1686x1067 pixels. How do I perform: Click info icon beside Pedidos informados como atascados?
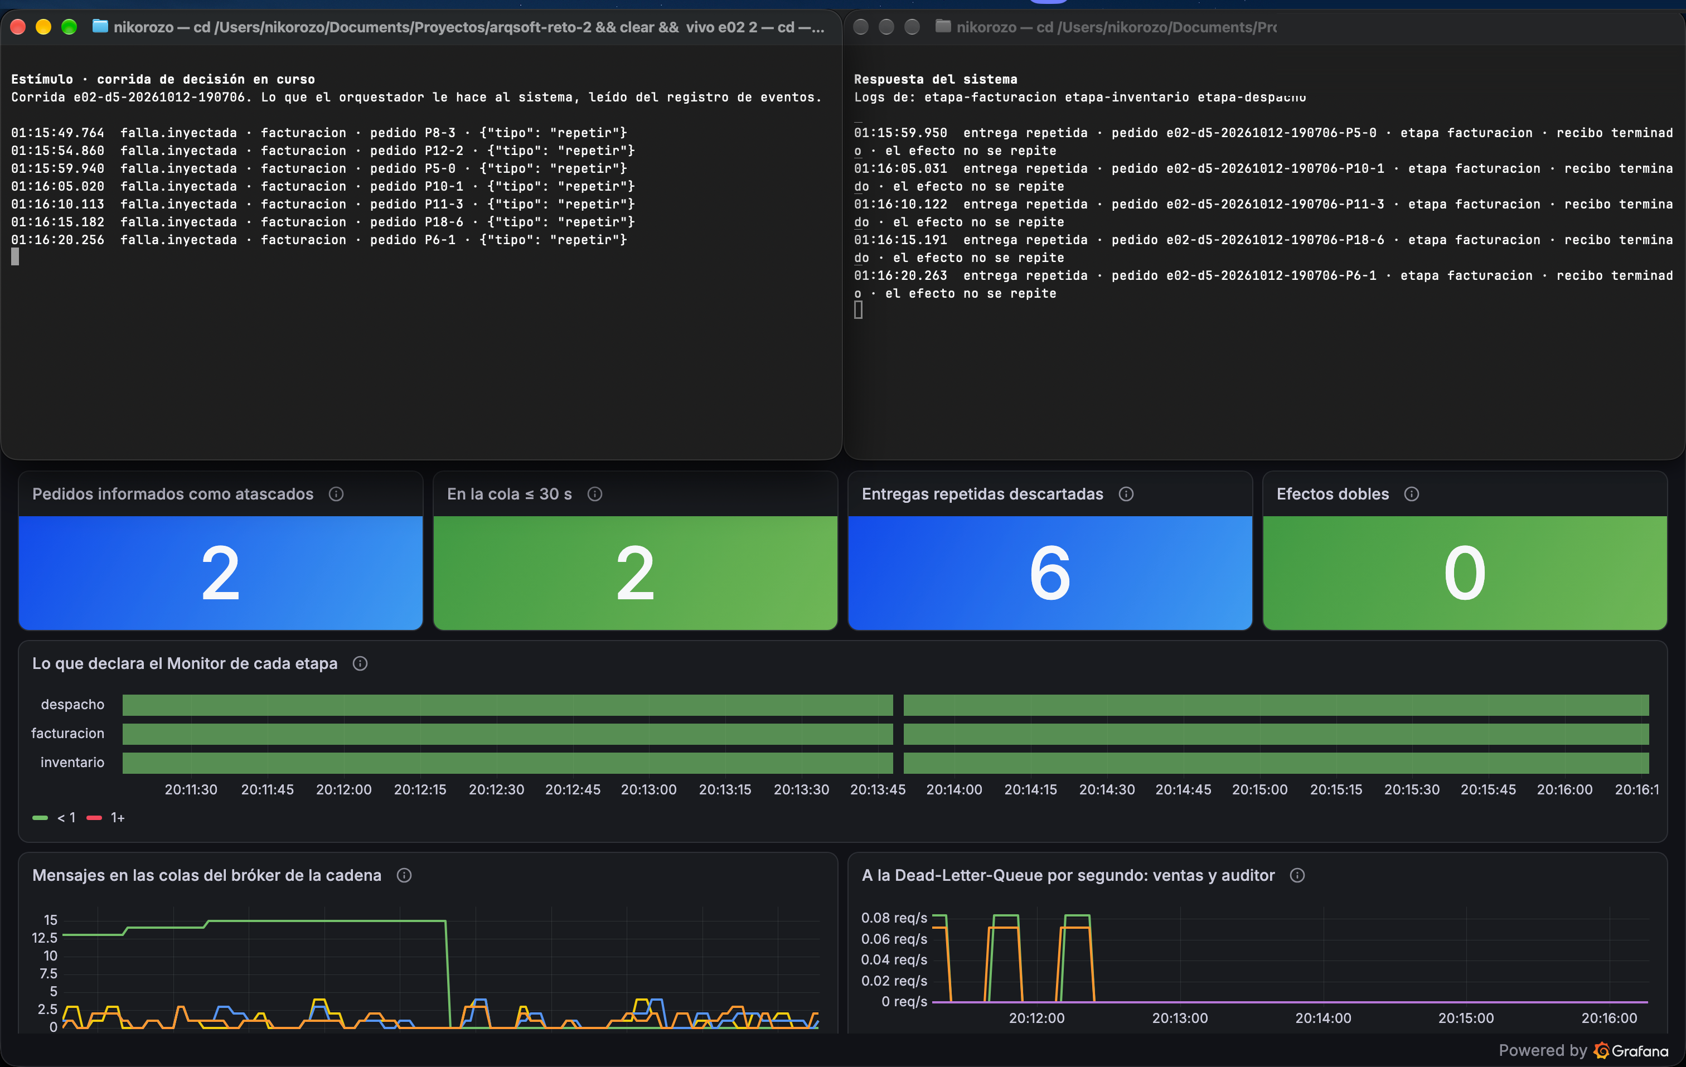pyautogui.click(x=336, y=494)
